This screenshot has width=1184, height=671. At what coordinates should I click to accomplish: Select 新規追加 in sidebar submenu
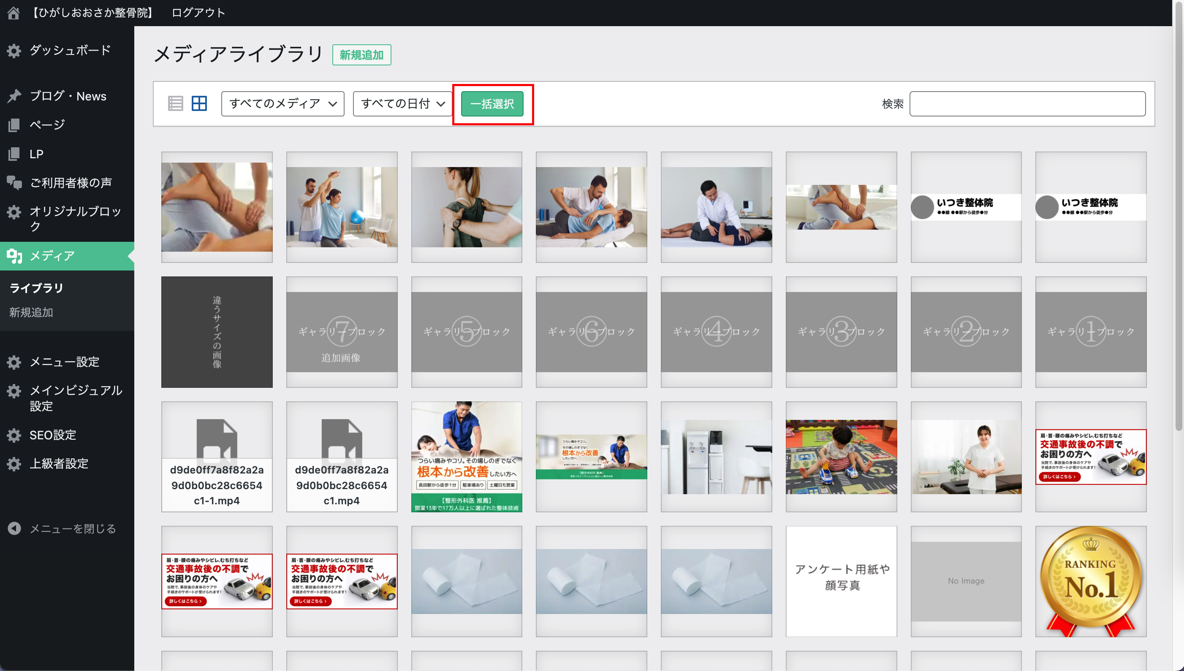[31, 312]
